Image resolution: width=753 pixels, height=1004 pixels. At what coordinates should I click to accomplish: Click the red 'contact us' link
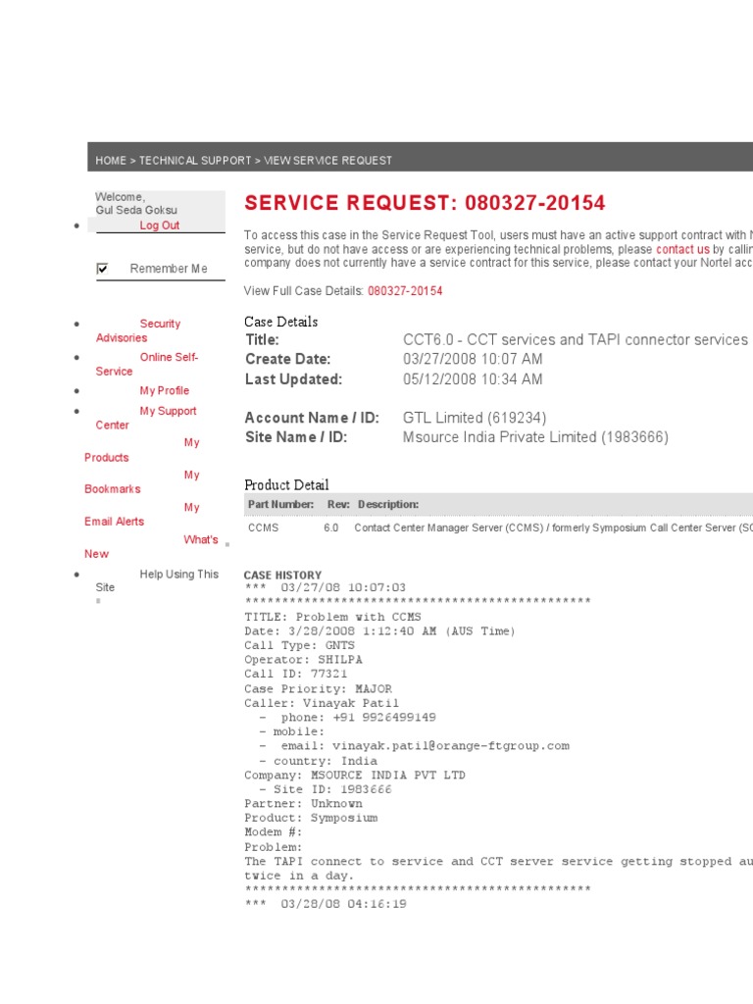682,250
